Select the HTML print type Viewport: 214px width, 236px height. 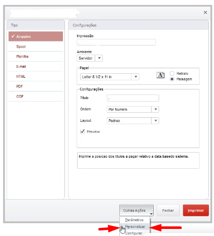36,76
